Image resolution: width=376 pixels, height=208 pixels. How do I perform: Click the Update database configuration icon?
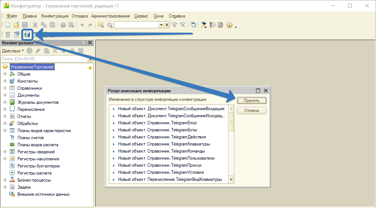tap(27, 35)
